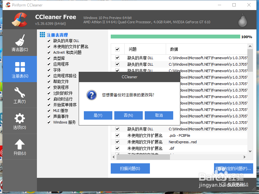Sort by the 数据 column header
This screenshot has width=259, height=194.
(x=207, y=49)
